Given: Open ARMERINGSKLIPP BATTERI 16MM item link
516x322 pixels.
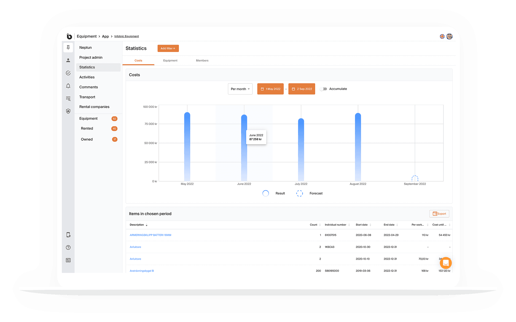Looking at the screenshot, I should point(150,235).
